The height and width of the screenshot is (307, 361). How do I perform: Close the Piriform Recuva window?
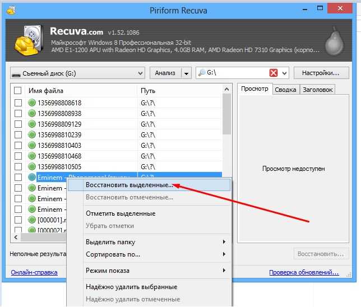coord(340,9)
